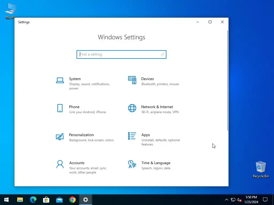Open the Phone icon
The width and height of the screenshot is (274, 205).
[x=60, y=108]
